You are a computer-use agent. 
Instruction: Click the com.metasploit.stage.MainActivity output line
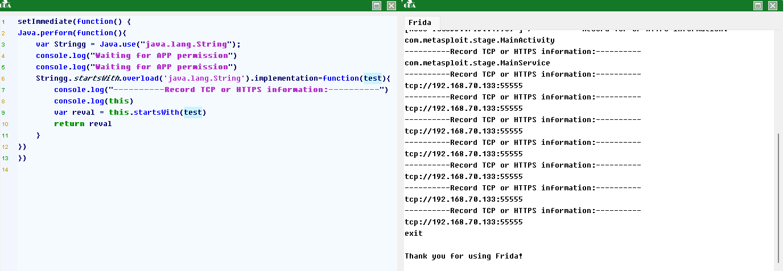[x=479, y=40]
